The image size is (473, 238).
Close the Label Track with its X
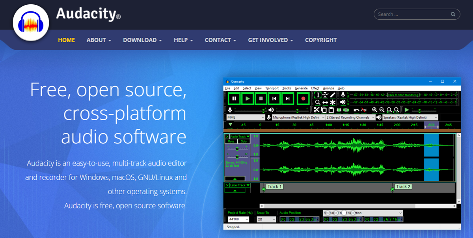click(227, 185)
